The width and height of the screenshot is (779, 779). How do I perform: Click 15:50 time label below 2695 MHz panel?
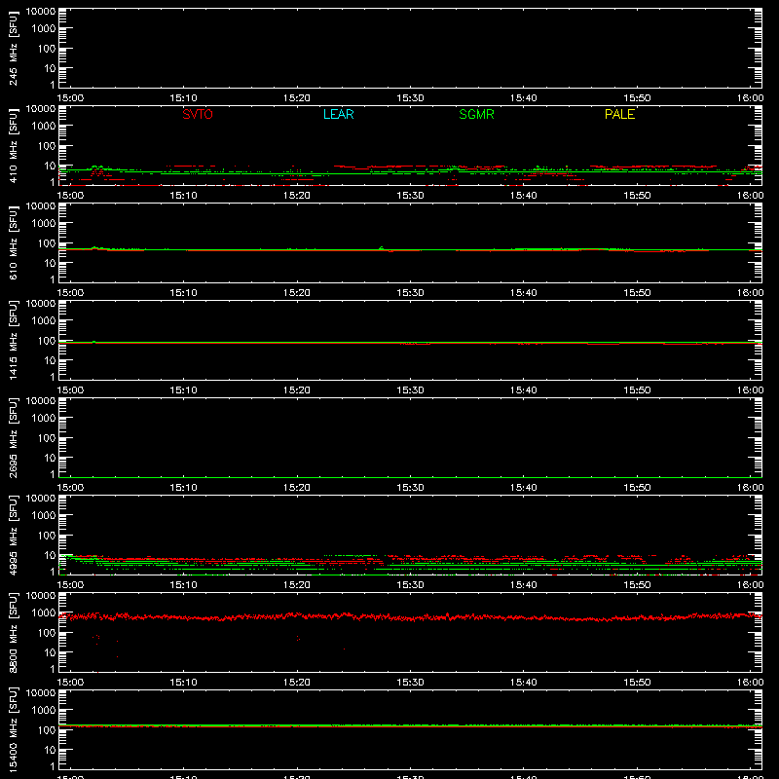tap(637, 488)
